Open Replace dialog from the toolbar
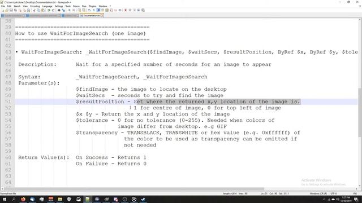Viewport: 362px width, 203px height. (63, 10)
